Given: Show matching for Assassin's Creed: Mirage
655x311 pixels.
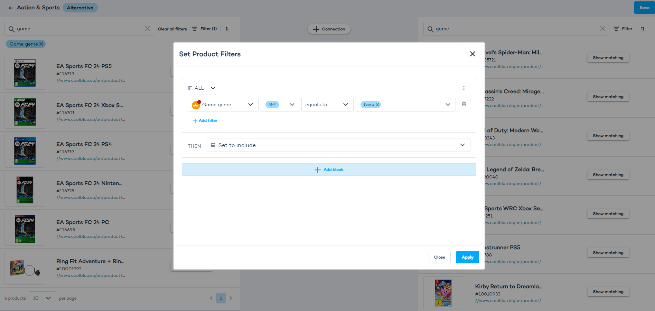Looking at the screenshot, I should point(608,97).
